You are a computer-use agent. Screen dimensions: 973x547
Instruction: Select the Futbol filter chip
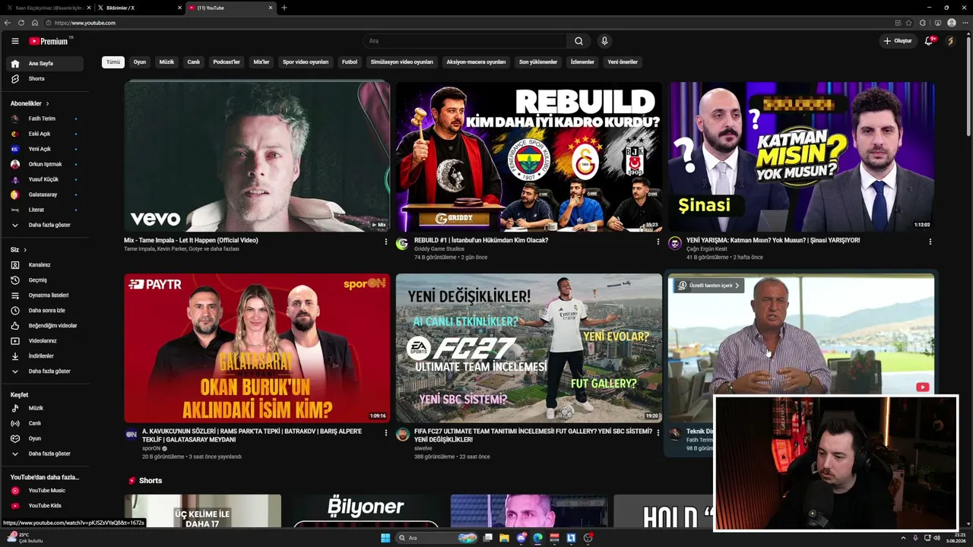(x=350, y=62)
